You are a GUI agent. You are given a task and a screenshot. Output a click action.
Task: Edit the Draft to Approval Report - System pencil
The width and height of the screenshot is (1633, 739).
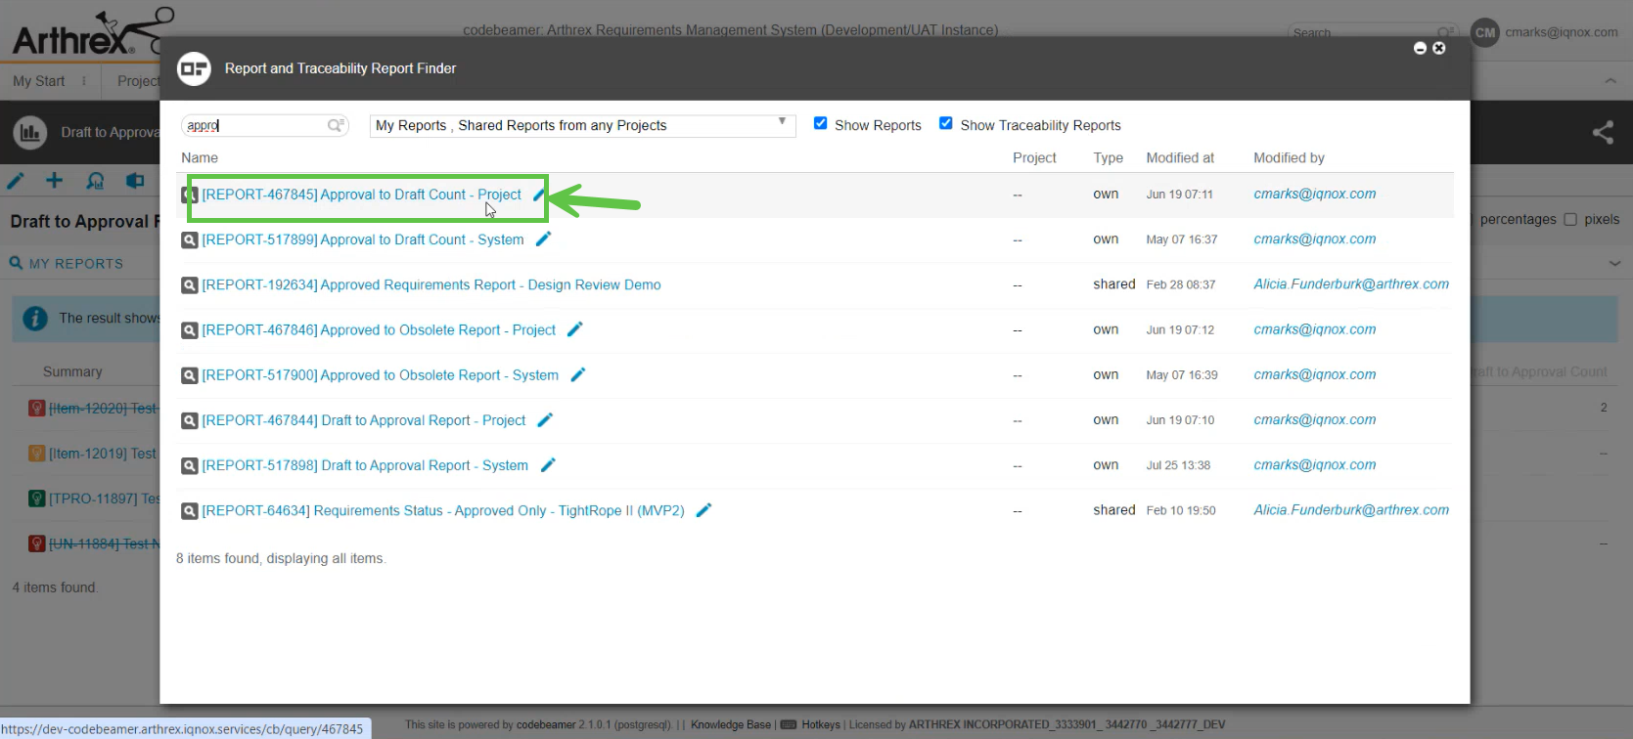[x=548, y=465]
